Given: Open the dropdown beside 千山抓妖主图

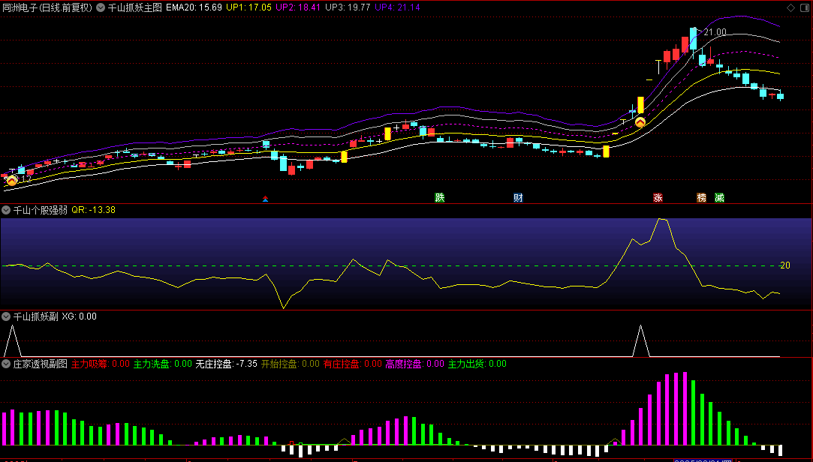Looking at the screenshot, I should pos(101,7).
